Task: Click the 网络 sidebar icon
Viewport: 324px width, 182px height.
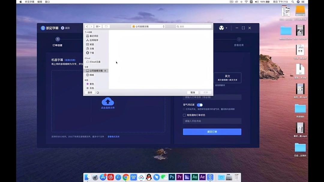Action: pos(91,74)
